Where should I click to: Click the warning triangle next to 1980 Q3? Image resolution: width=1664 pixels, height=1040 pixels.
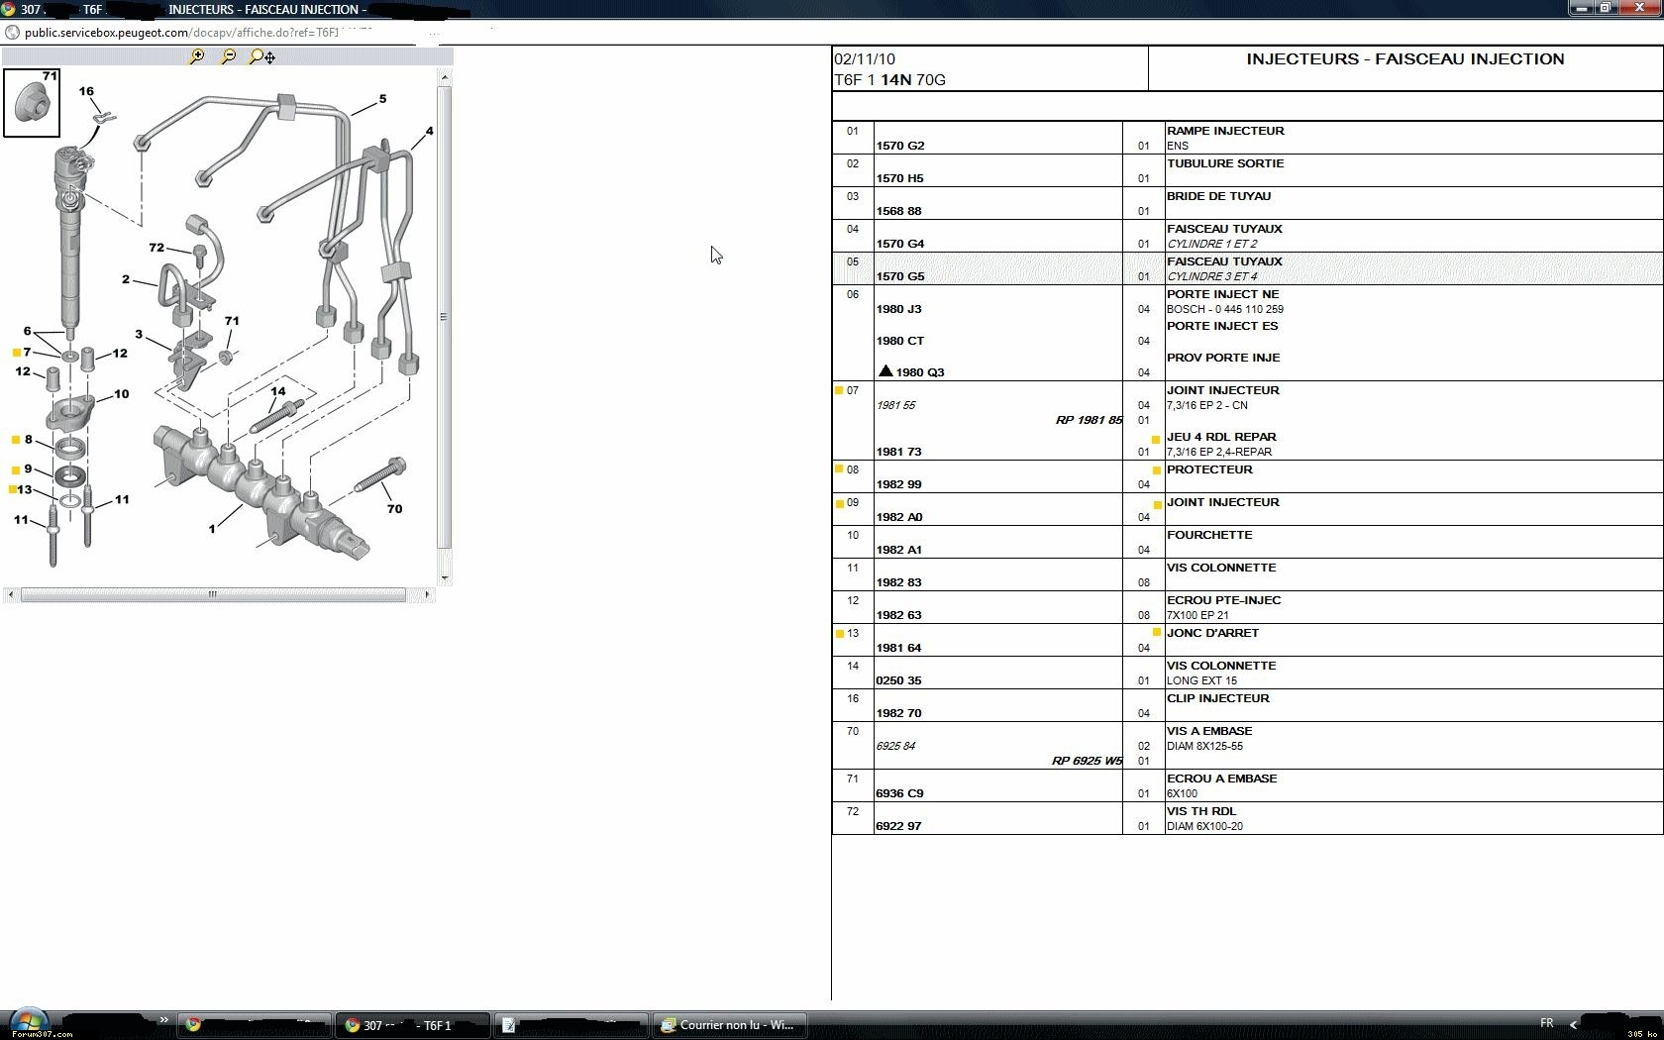(x=885, y=371)
